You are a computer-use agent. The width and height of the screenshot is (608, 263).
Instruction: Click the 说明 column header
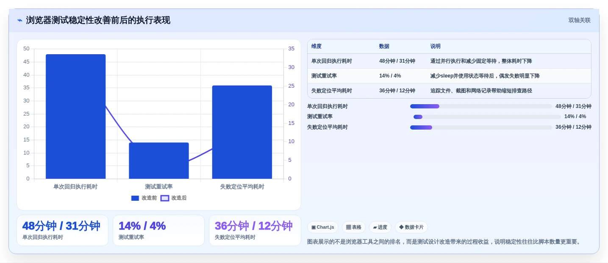tap(436, 47)
